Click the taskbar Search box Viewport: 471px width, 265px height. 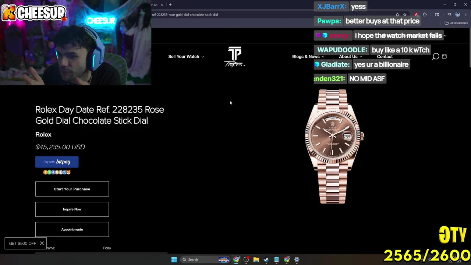tap(206, 259)
